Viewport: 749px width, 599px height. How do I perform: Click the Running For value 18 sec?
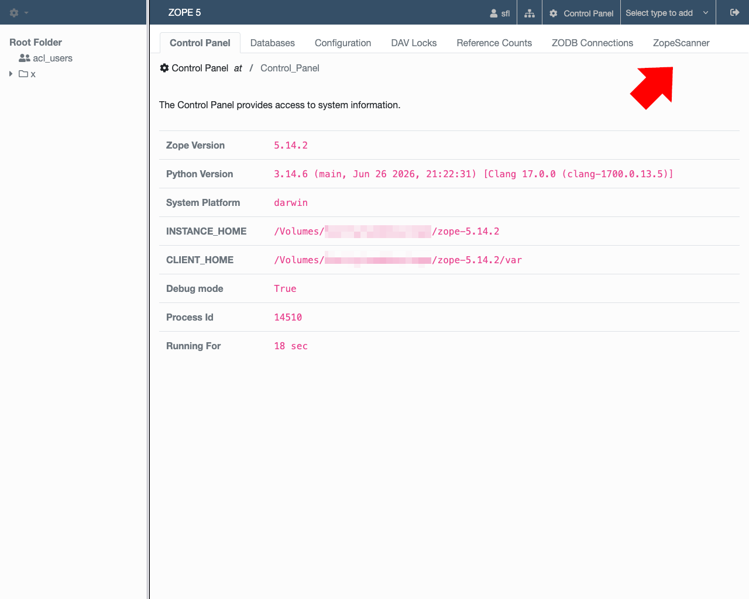[x=291, y=346]
